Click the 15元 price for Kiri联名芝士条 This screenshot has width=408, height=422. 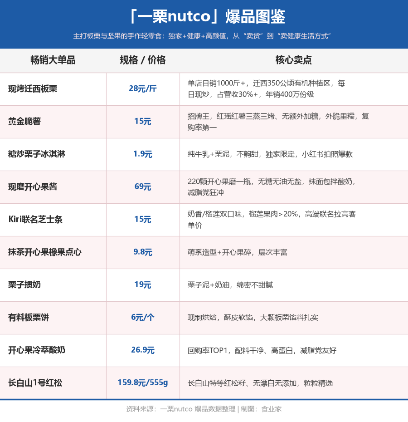click(143, 219)
